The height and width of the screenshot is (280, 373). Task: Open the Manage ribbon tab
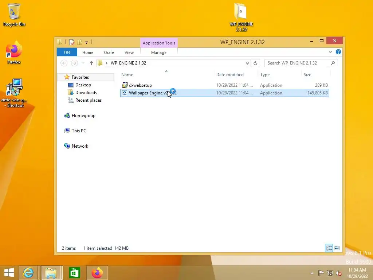(159, 52)
